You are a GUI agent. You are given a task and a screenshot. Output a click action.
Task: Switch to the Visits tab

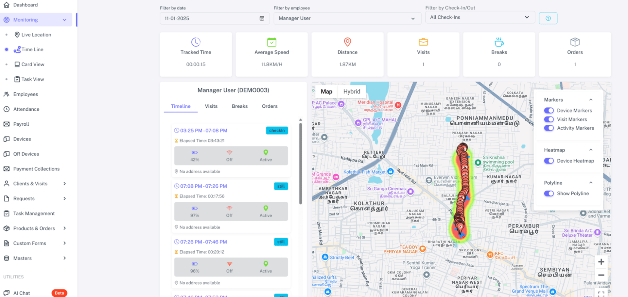[211, 106]
